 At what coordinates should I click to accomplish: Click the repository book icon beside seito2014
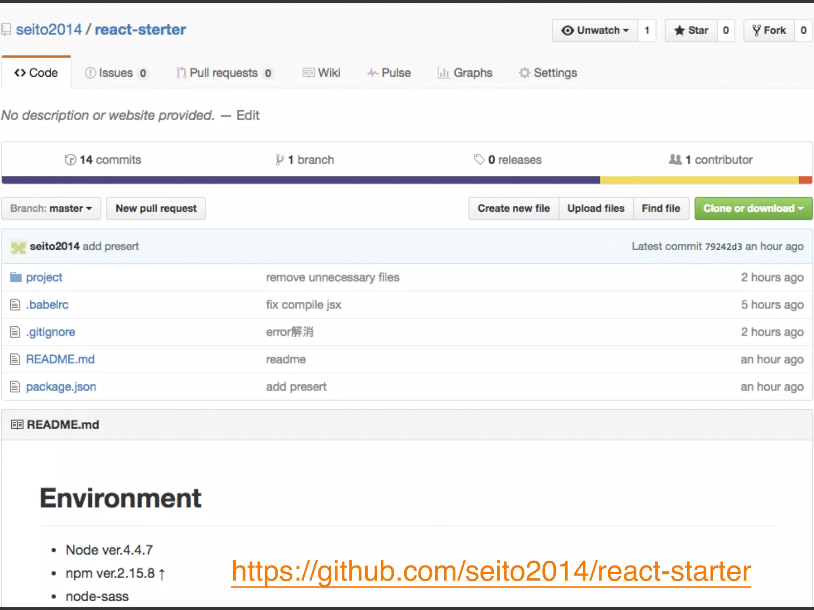tap(6, 30)
